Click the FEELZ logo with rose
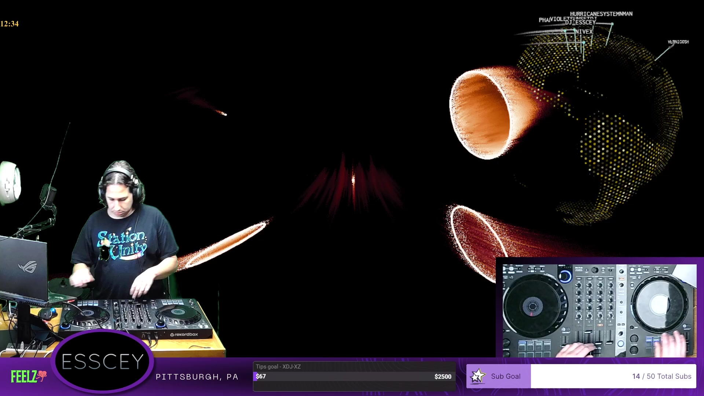This screenshot has height=396, width=704. coord(29,376)
